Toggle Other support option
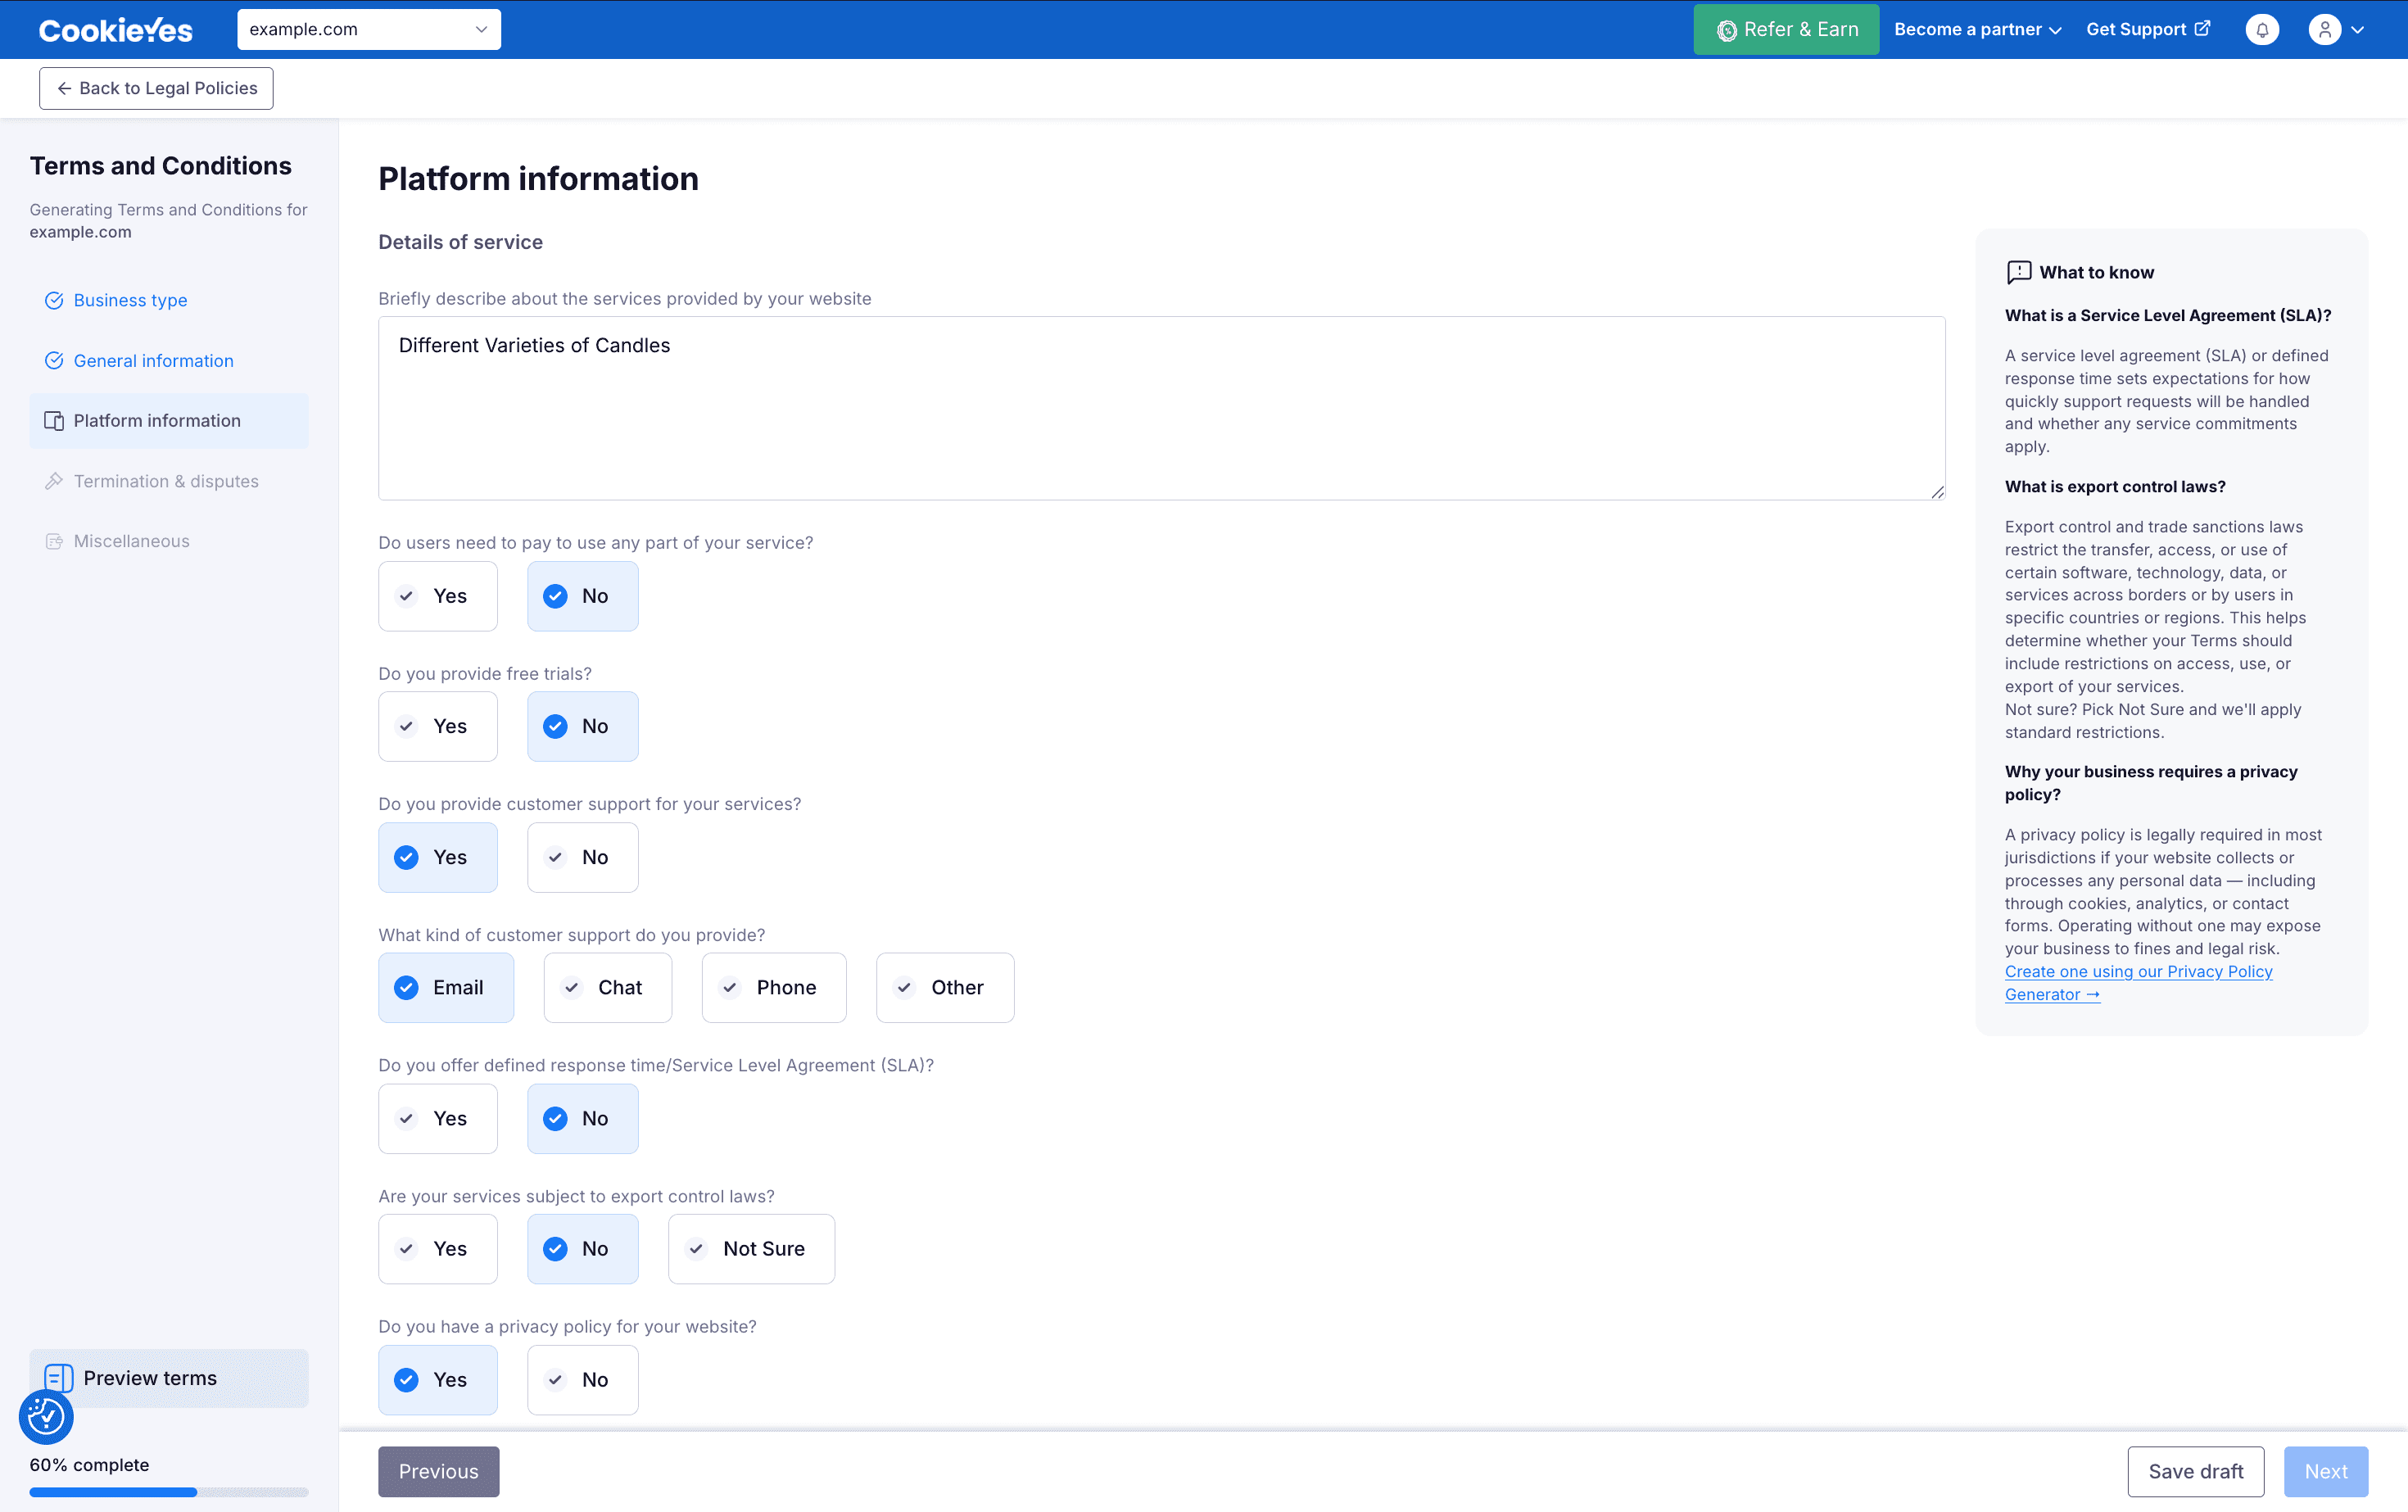Screen dimensions: 2408x1512 pos(945,988)
